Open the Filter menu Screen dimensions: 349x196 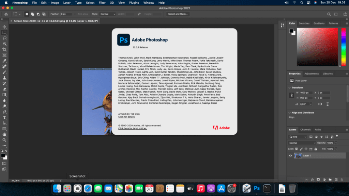(x=102, y=3)
